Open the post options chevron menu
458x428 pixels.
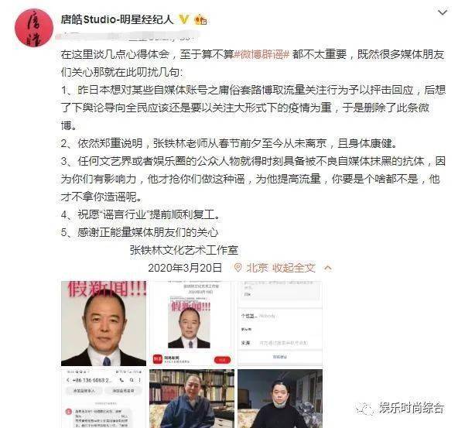click(x=443, y=12)
